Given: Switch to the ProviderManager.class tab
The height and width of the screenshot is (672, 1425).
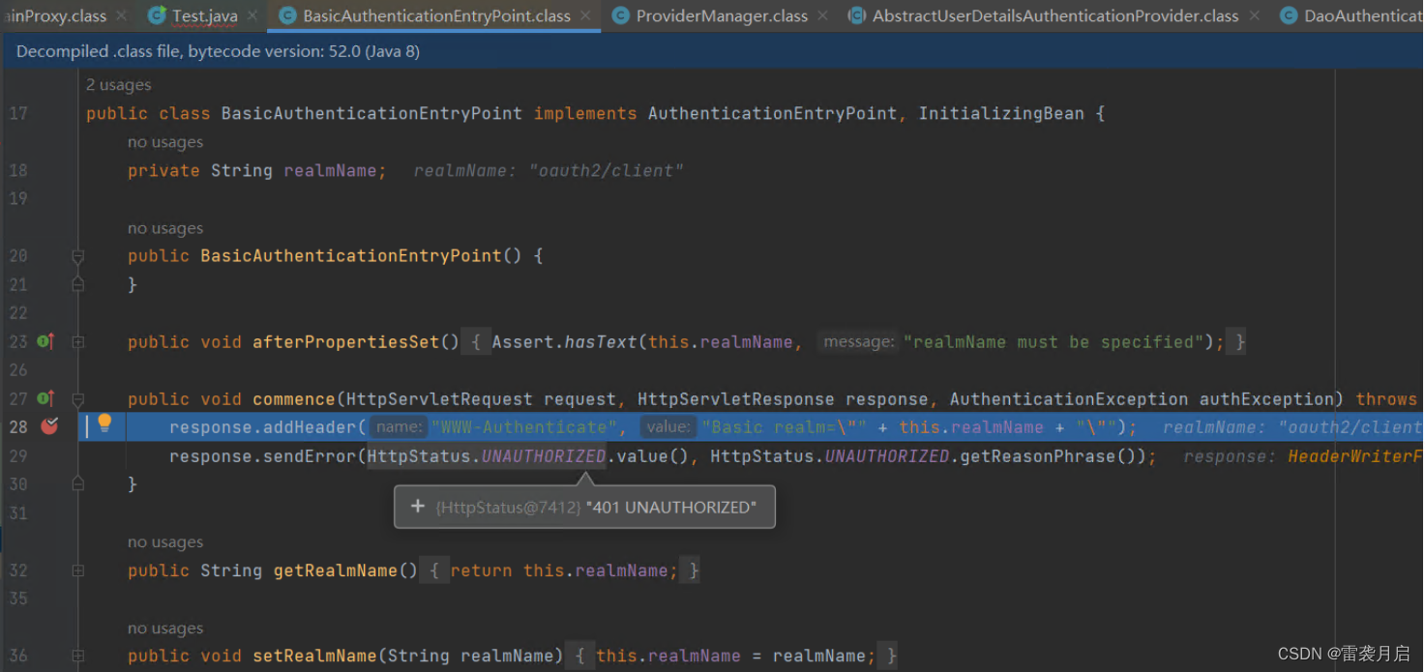Looking at the screenshot, I should (x=721, y=15).
